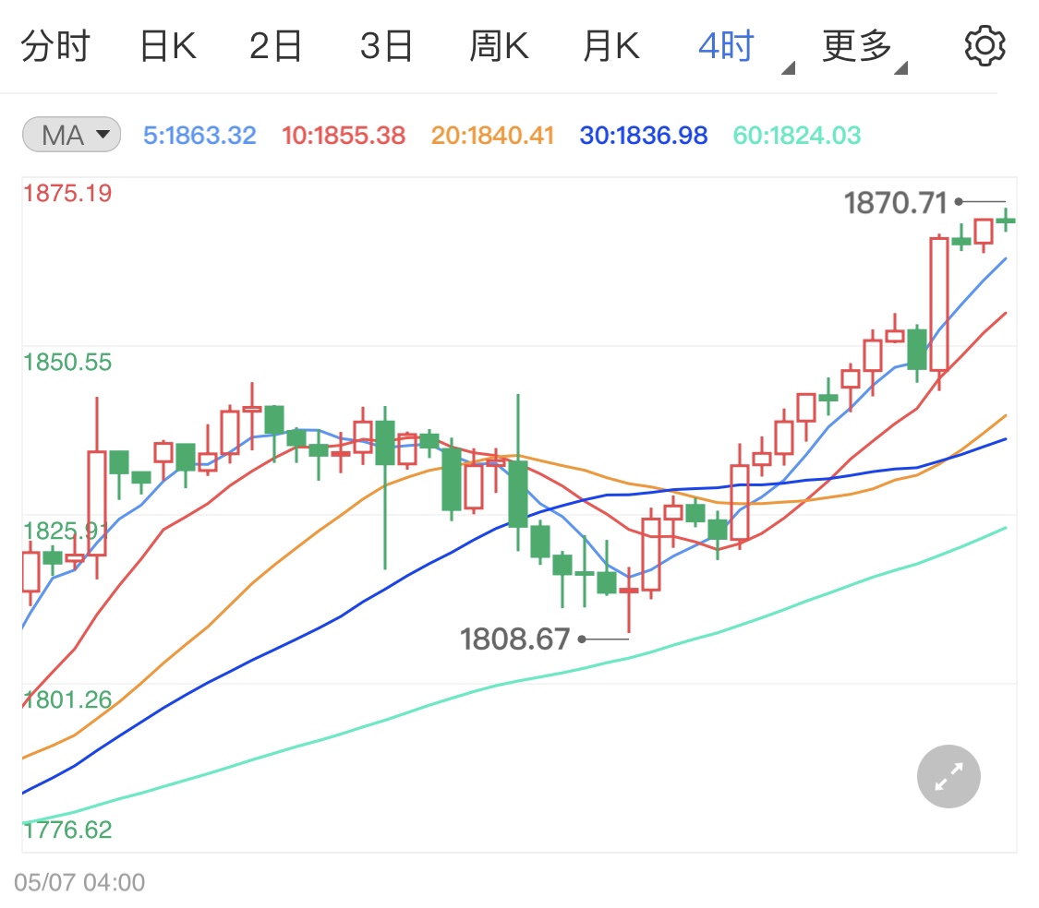Click the last green candle on chart
The image size is (1039, 908).
(1005, 220)
